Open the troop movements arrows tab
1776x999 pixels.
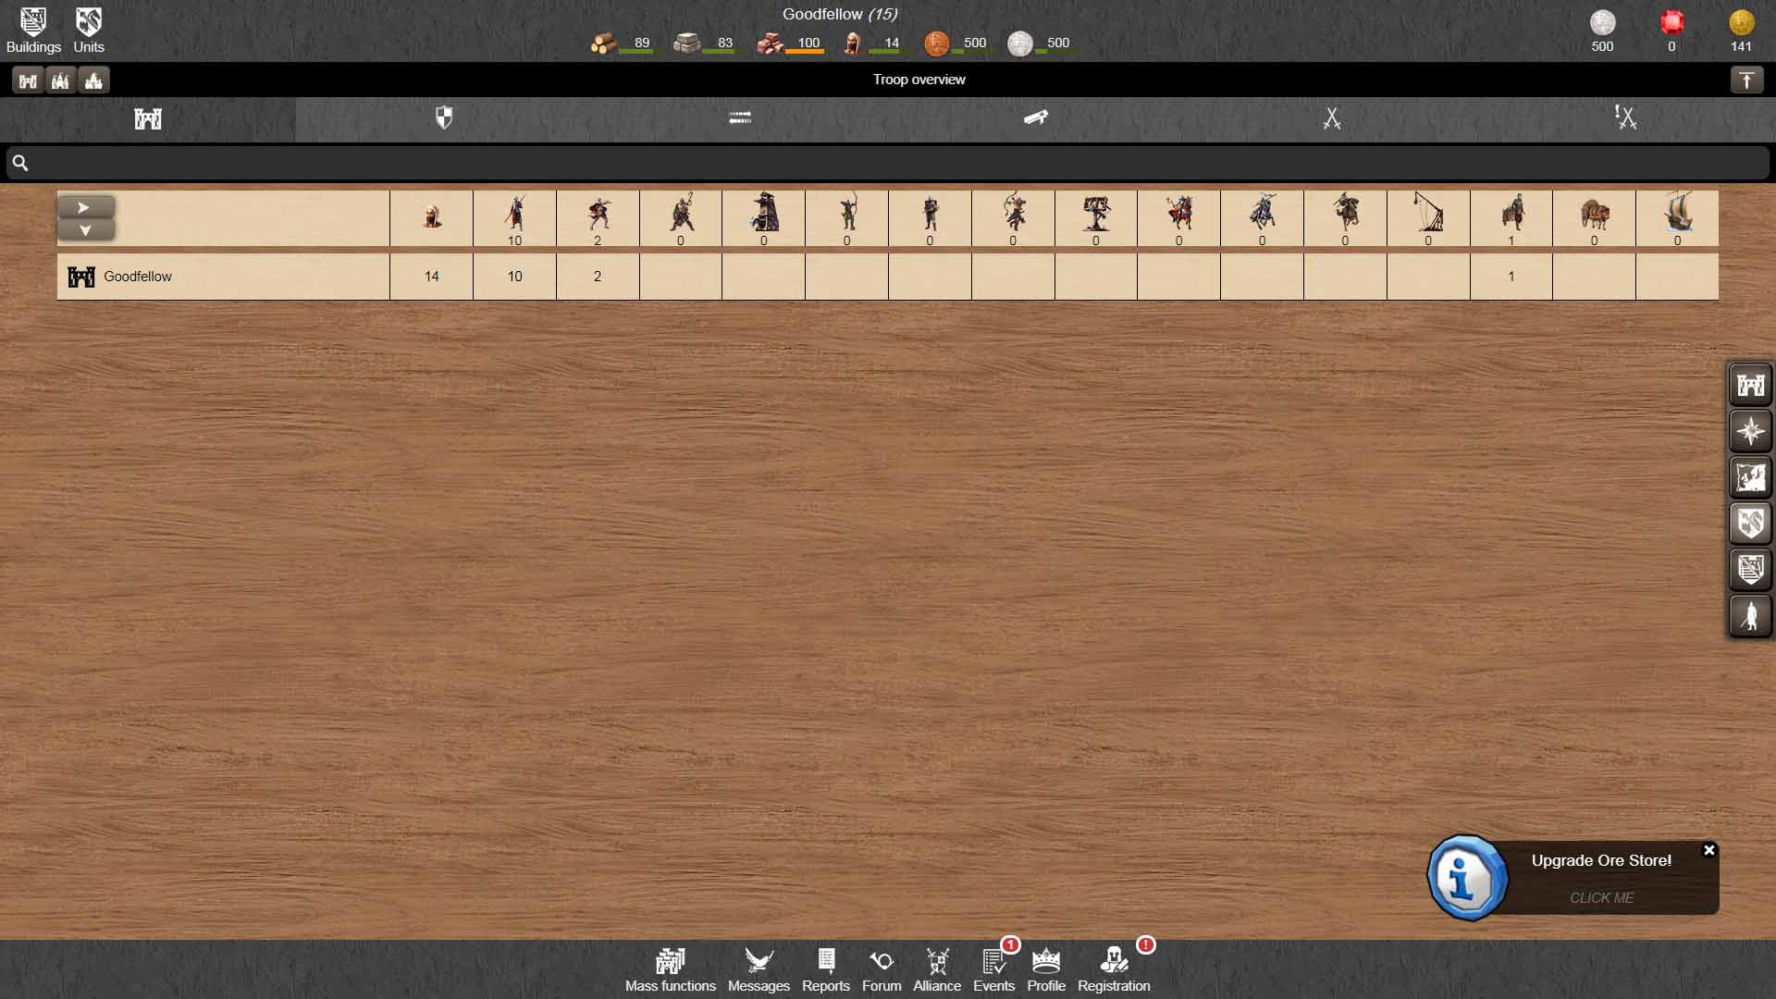point(740,118)
